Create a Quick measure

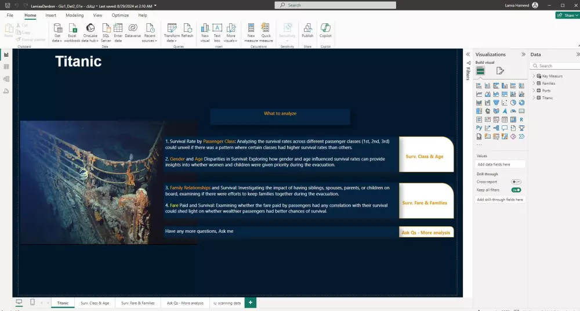(x=266, y=32)
